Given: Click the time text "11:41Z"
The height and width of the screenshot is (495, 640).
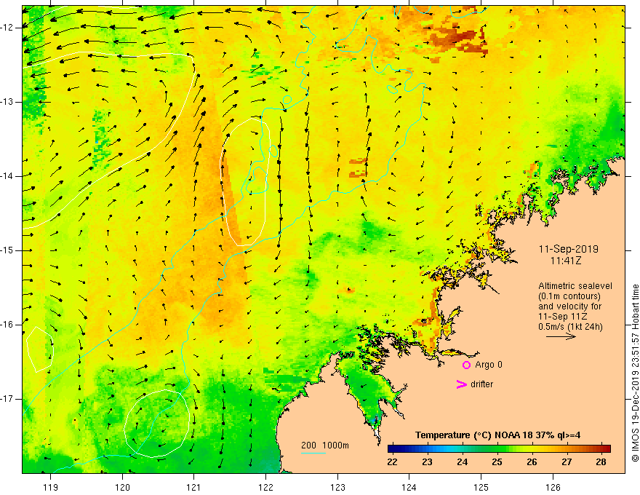Looking at the screenshot, I should coord(565,260).
